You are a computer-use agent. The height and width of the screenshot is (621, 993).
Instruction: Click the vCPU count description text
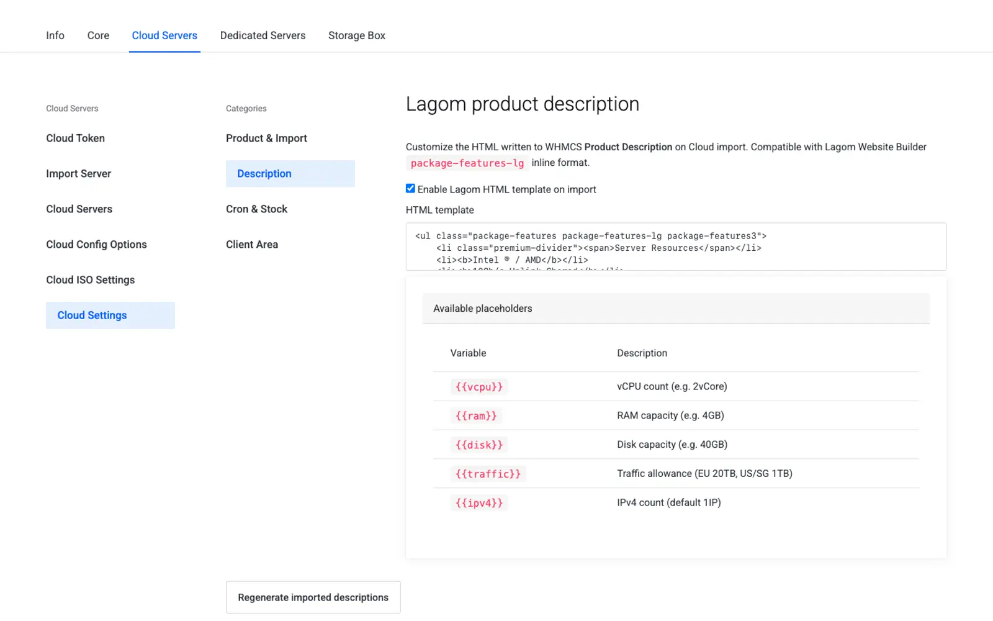tap(672, 386)
